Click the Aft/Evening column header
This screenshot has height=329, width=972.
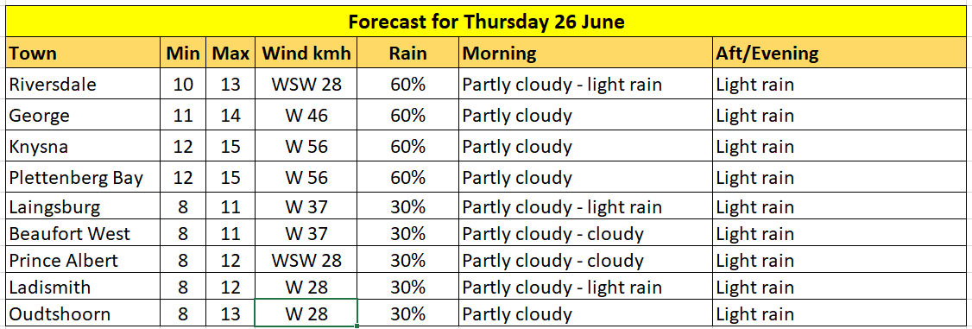coord(840,54)
